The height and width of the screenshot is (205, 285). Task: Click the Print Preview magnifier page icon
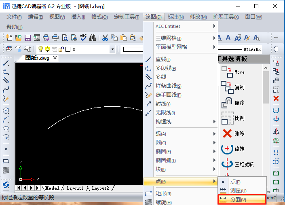(65, 38)
